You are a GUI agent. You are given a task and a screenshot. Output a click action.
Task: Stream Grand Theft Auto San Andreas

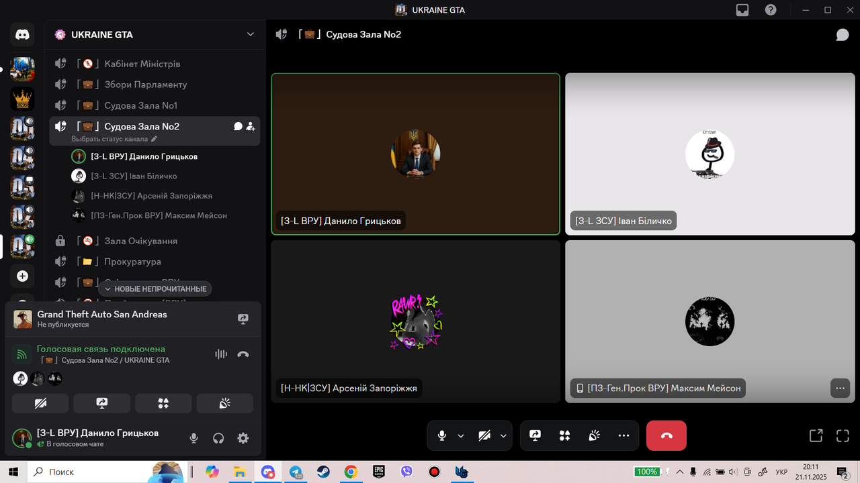coord(243,319)
